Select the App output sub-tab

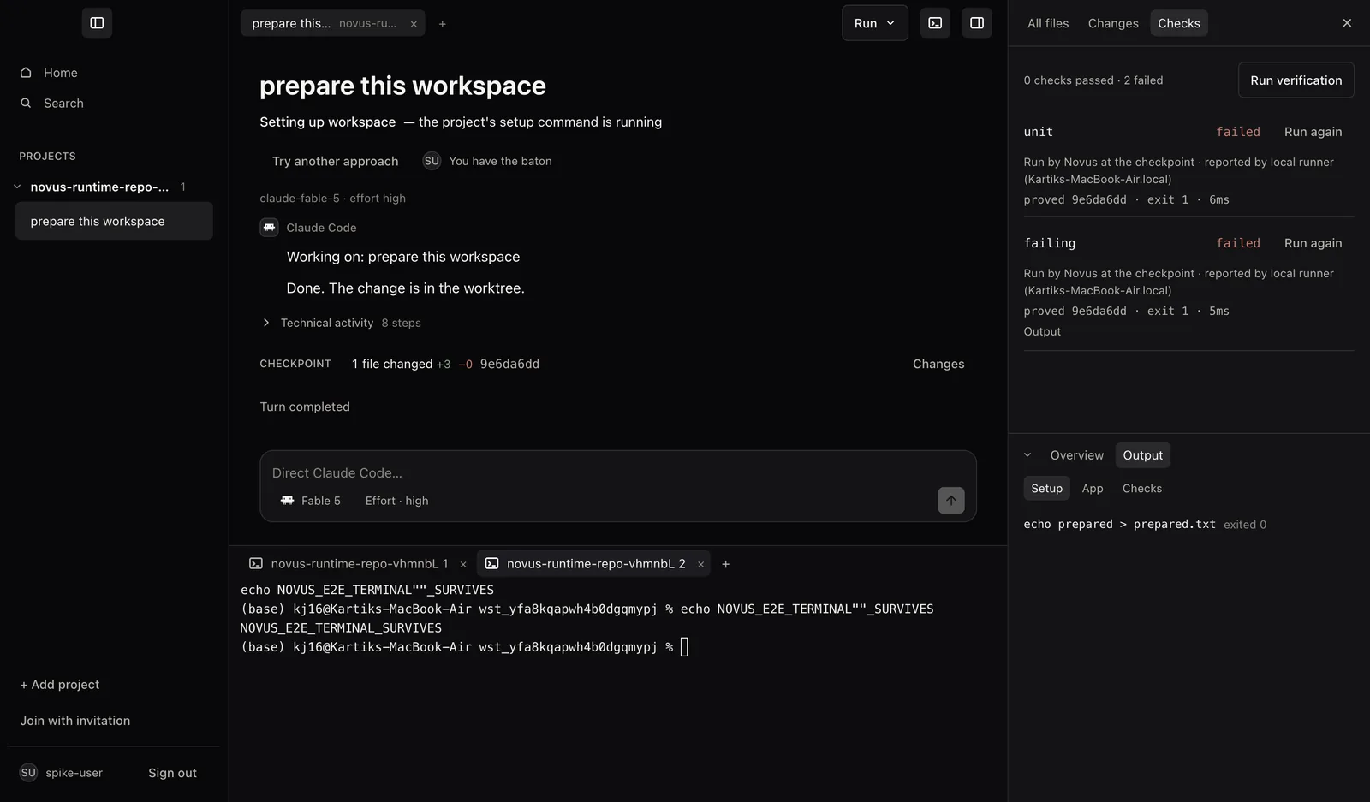point(1093,489)
